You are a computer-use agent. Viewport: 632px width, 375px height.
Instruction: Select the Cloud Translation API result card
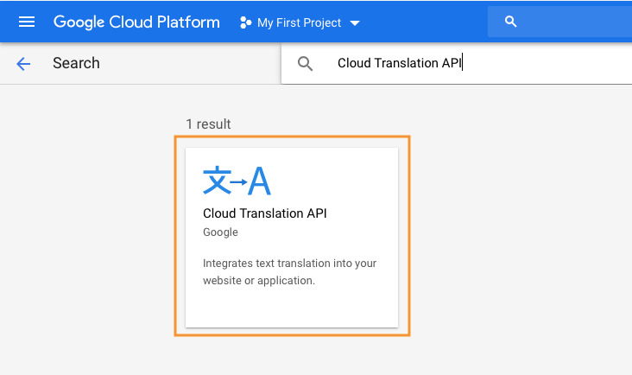[292, 238]
